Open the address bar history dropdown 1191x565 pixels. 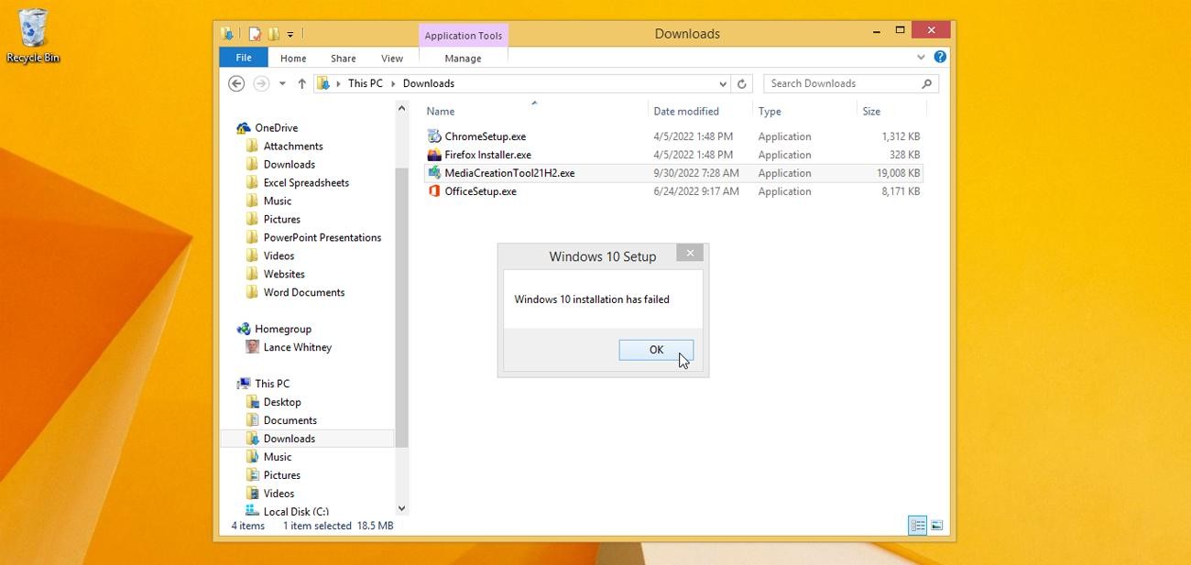tap(723, 83)
